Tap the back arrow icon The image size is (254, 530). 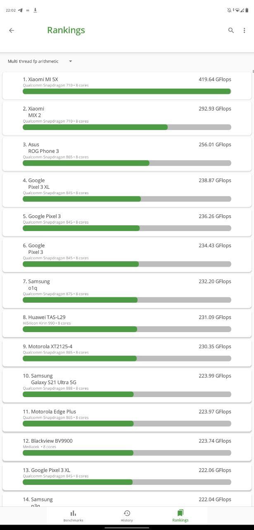12,30
